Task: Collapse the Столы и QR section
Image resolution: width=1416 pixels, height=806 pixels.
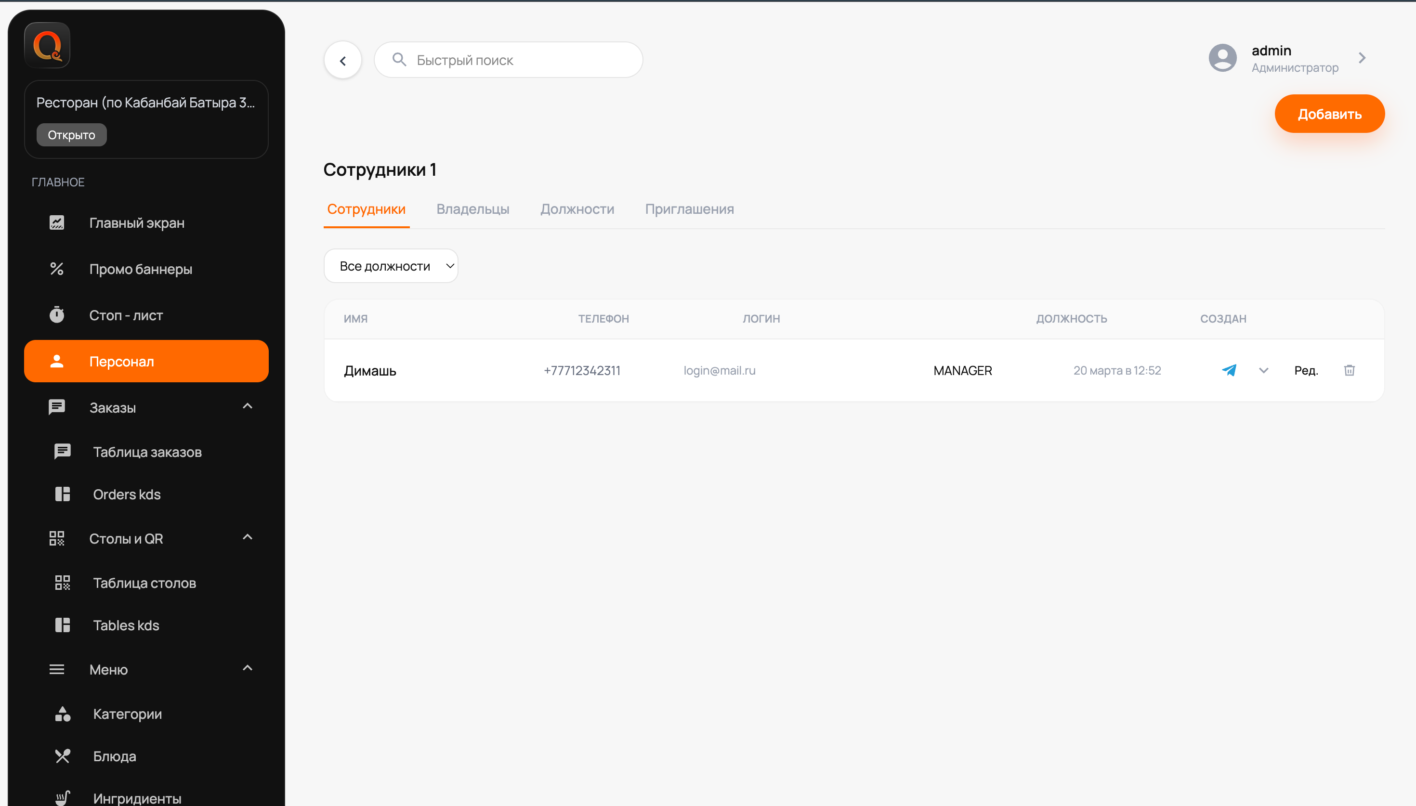Action: 248,537
